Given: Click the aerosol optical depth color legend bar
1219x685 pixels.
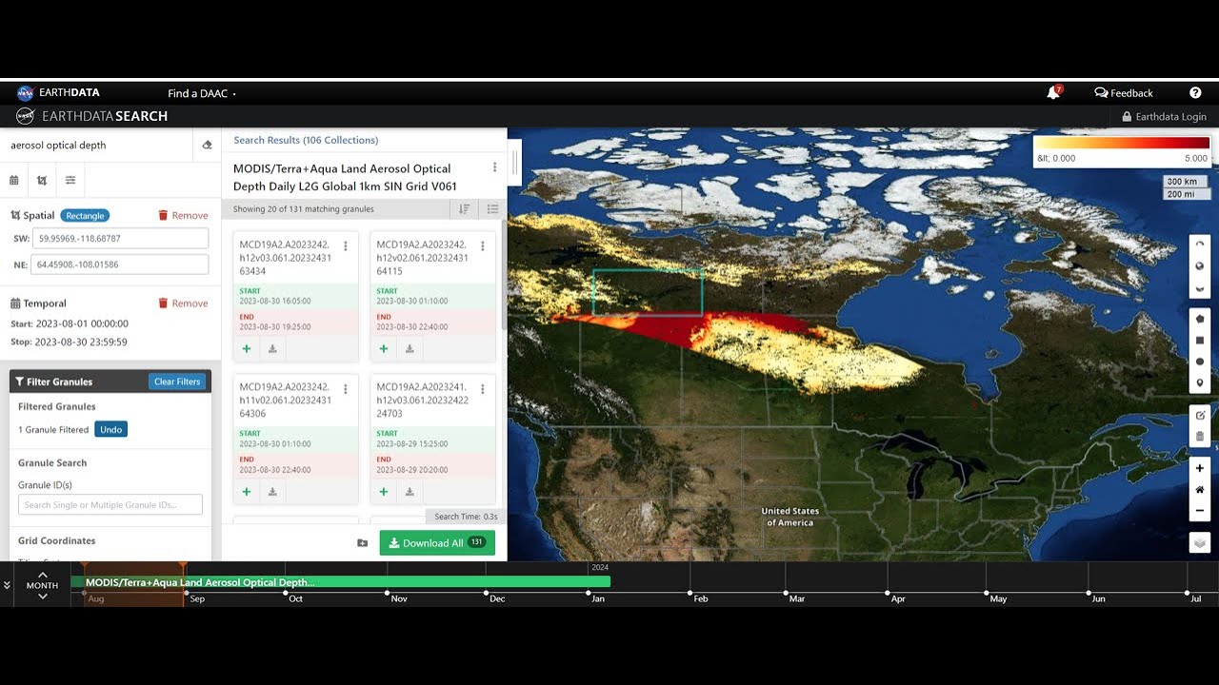Looking at the screenshot, I should coord(1122,143).
